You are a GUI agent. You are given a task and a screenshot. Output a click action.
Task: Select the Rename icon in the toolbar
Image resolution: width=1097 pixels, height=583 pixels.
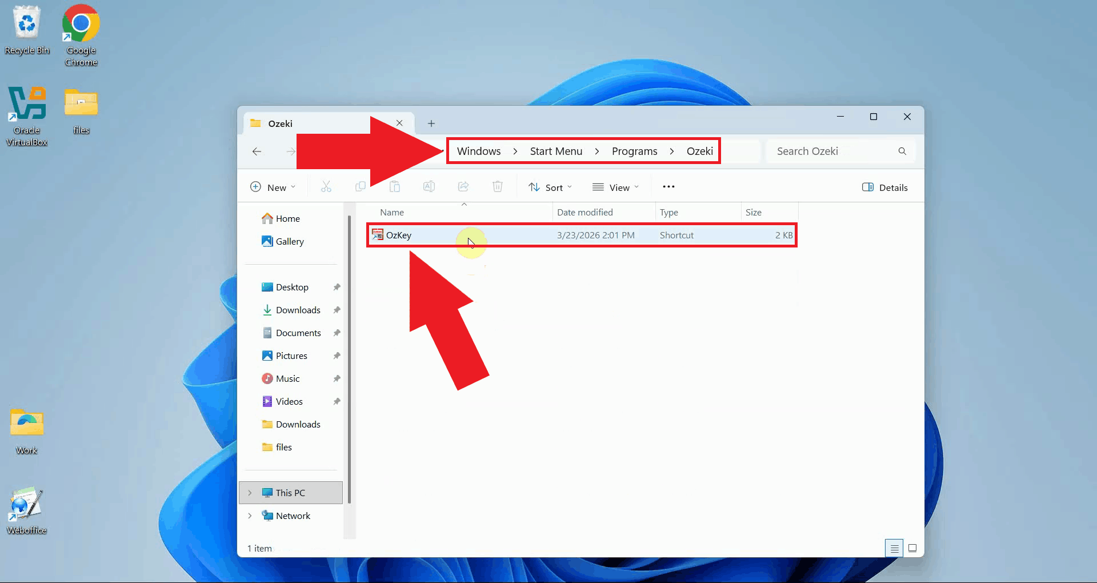429,186
